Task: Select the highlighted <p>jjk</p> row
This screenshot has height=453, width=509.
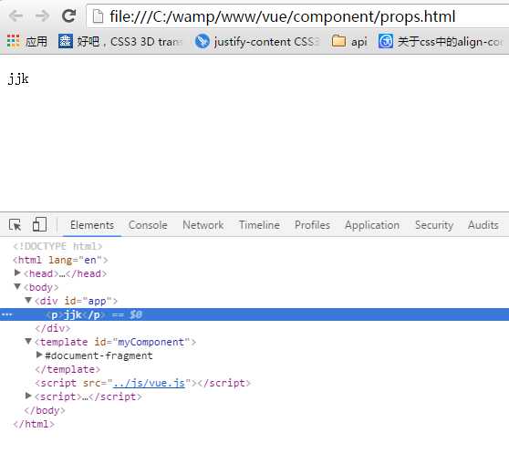Action: click(x=254, y=314)
